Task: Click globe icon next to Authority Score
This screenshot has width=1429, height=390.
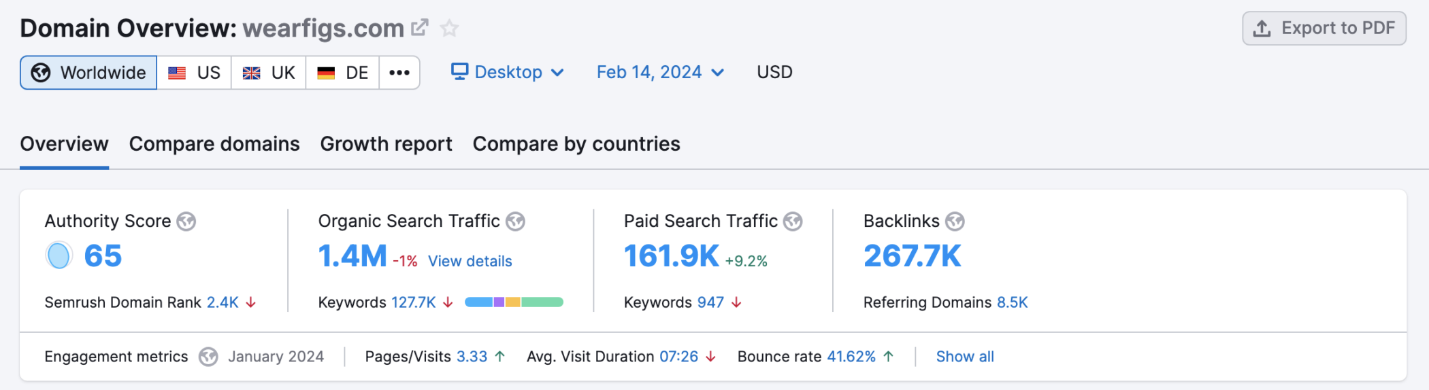Action: pos(186,221)
